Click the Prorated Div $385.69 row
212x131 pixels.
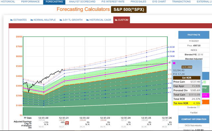[187, 90]
